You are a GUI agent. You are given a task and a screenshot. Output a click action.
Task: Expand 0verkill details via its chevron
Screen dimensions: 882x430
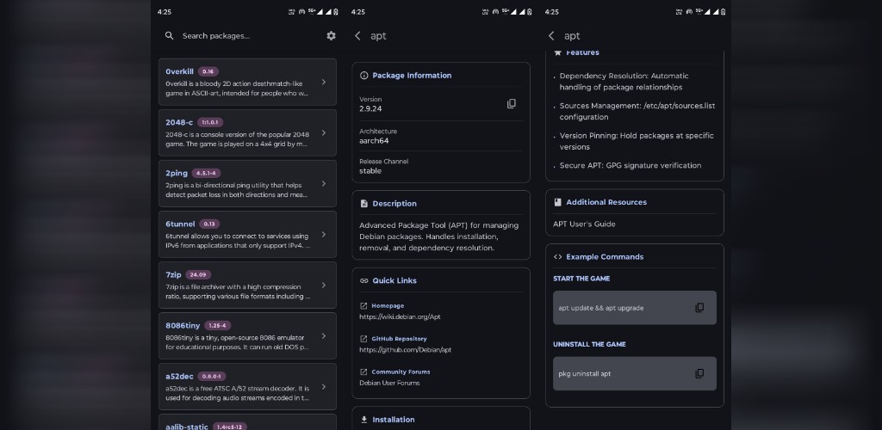coord(324,82)
